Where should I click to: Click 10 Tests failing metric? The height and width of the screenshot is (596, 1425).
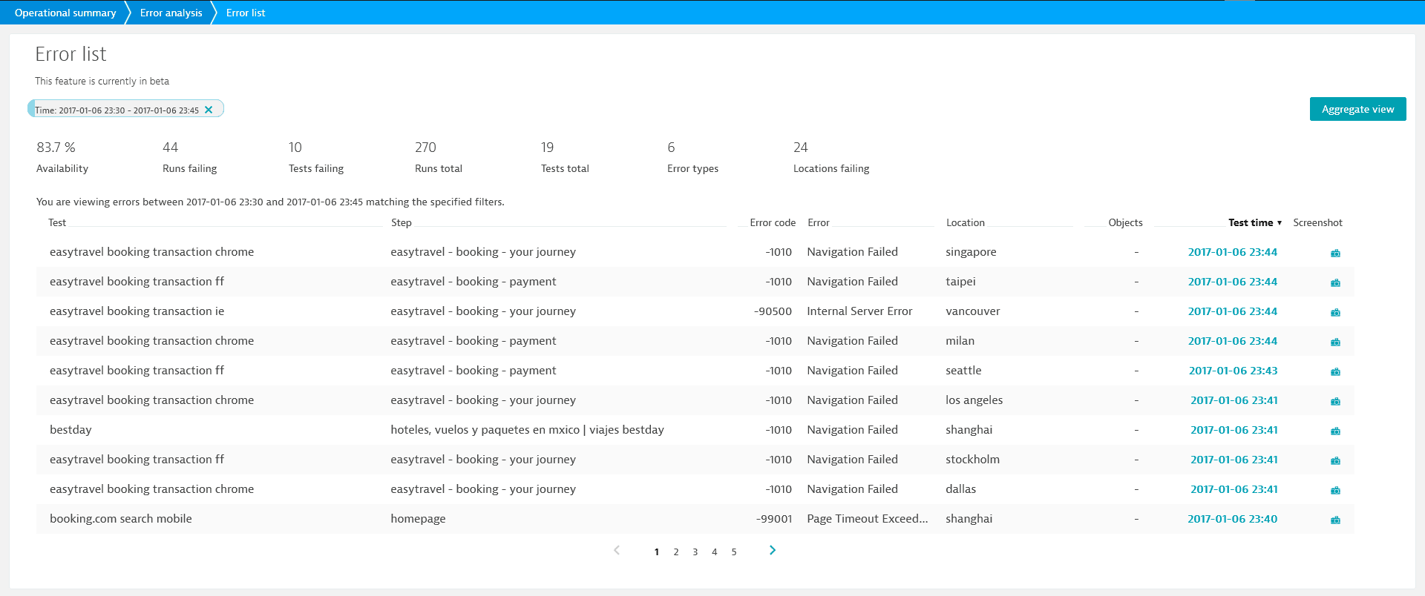pyautogui.click(x=316, y=157)
